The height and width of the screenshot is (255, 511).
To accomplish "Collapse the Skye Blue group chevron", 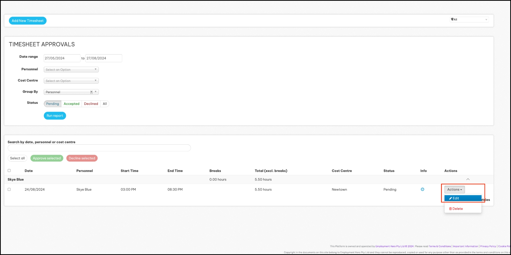I will [x=468, y=179].
